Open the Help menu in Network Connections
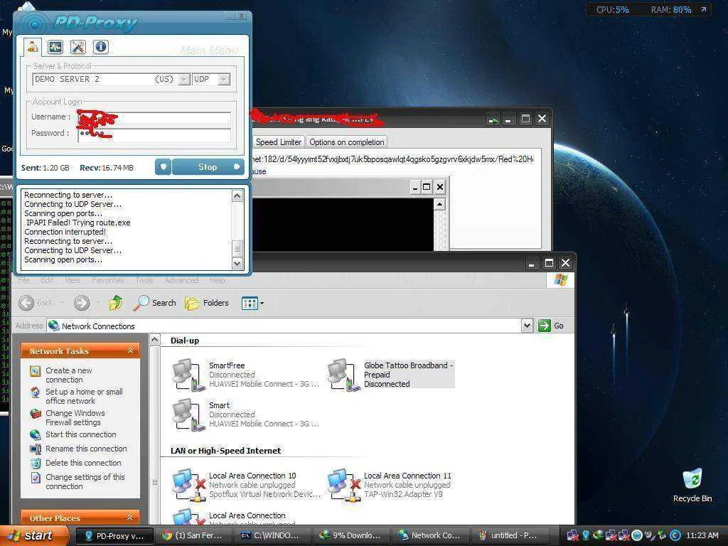The image size is (728, 546). pyautogui.click(x=218, y=280)
